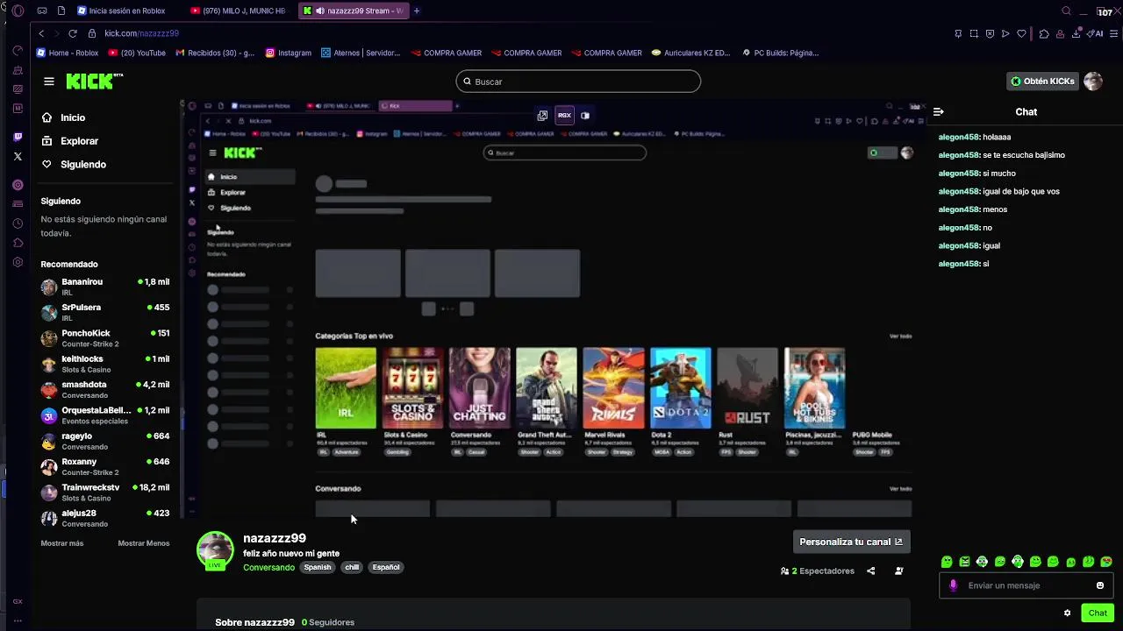Toggle RGX mode in stream overlay
1123x631 pixels.
point(564,115)
